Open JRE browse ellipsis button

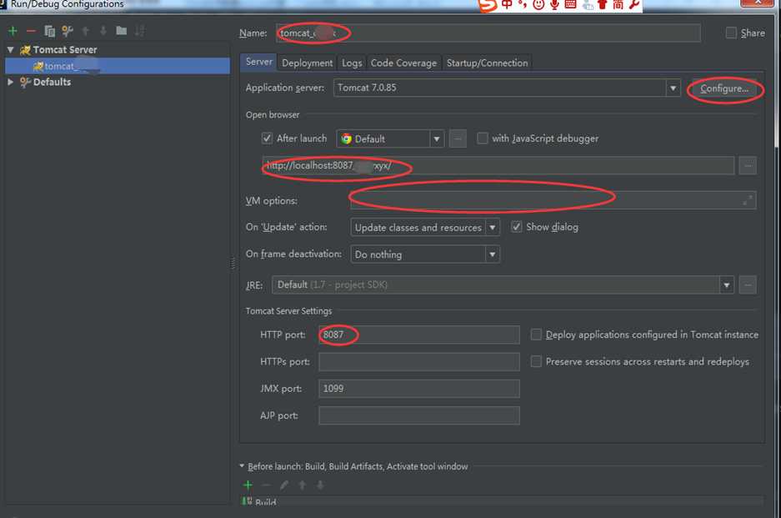(748, 285)
